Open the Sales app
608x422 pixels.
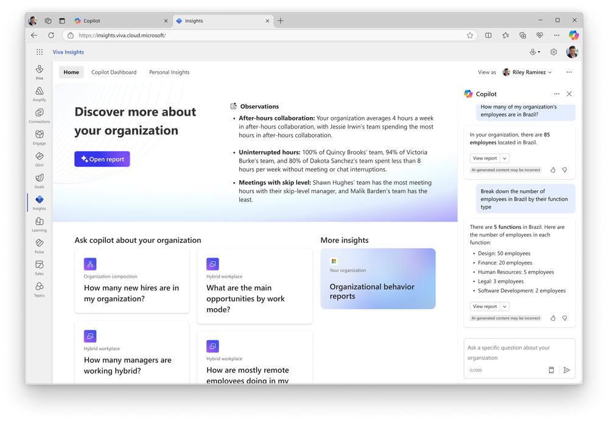(x=39, y=267)
